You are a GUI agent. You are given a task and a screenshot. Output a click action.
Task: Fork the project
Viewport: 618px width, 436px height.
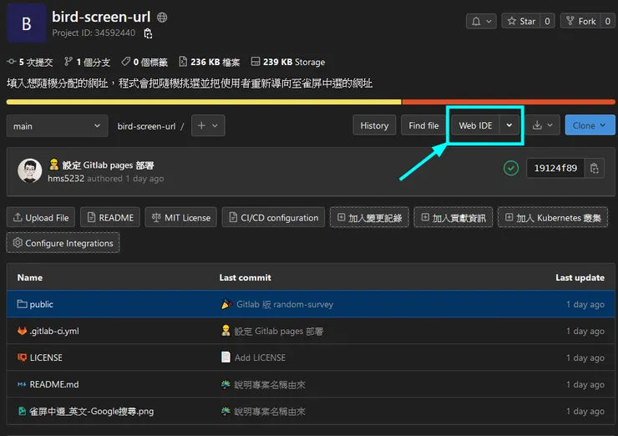click(x=580, y=21)
